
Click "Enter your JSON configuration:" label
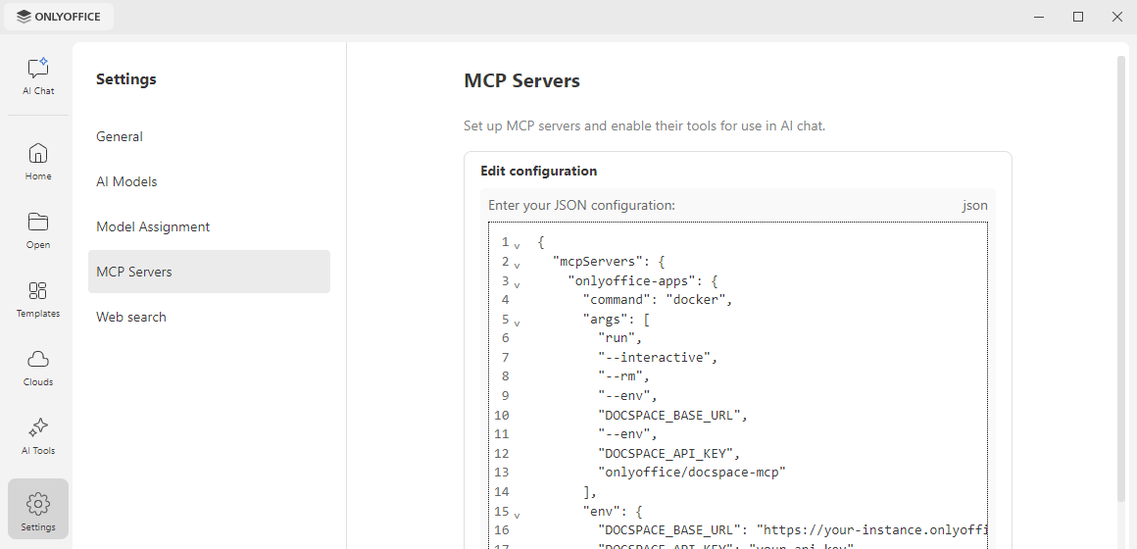[x=581, y=205]
